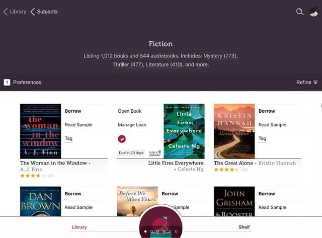
Task: Borrow Before We Were Yours
Action: 170,194
